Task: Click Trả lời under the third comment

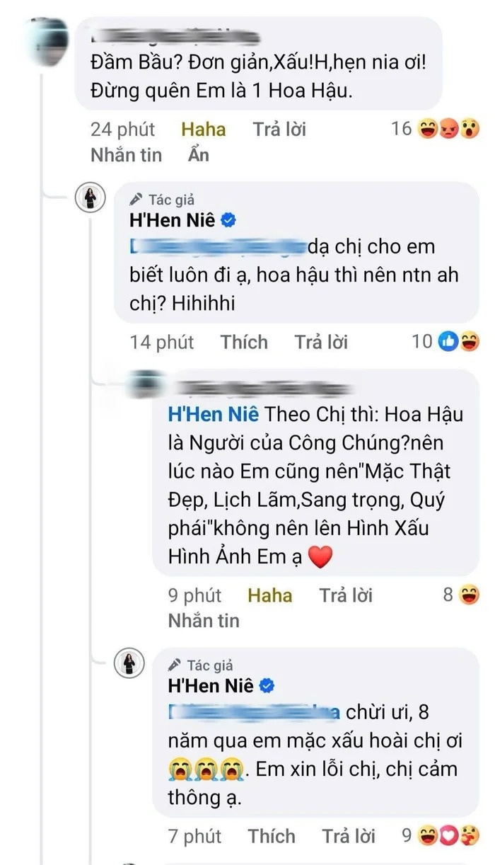Action: [x=346, y=595]
